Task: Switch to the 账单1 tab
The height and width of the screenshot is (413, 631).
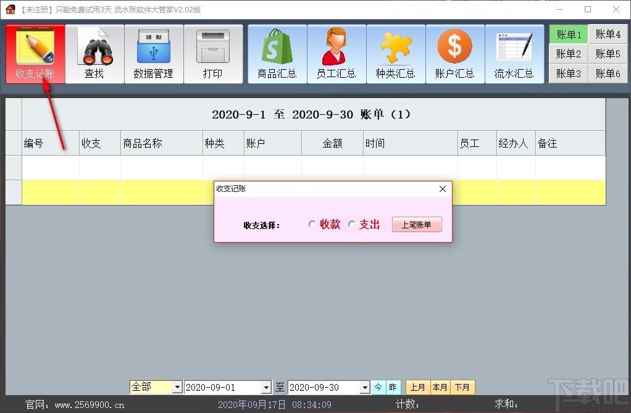Action: pyautogui.click(x=568, y=34)
